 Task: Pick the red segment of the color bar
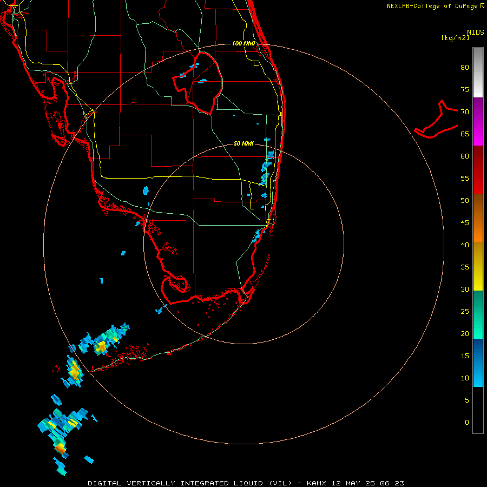tap(478, 169)
